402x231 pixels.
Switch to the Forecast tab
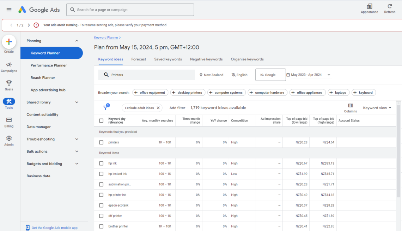(x=139, y=59)
